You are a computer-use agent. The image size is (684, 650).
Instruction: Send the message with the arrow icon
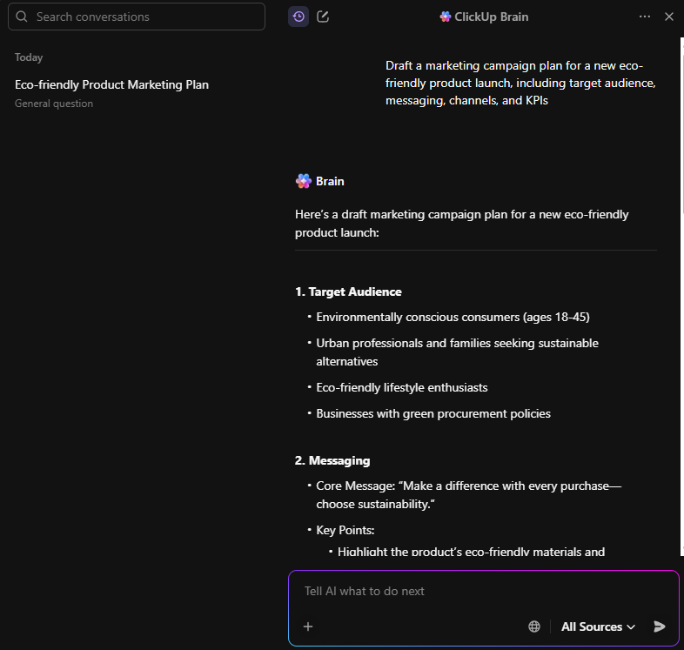[x=660, y=627]
